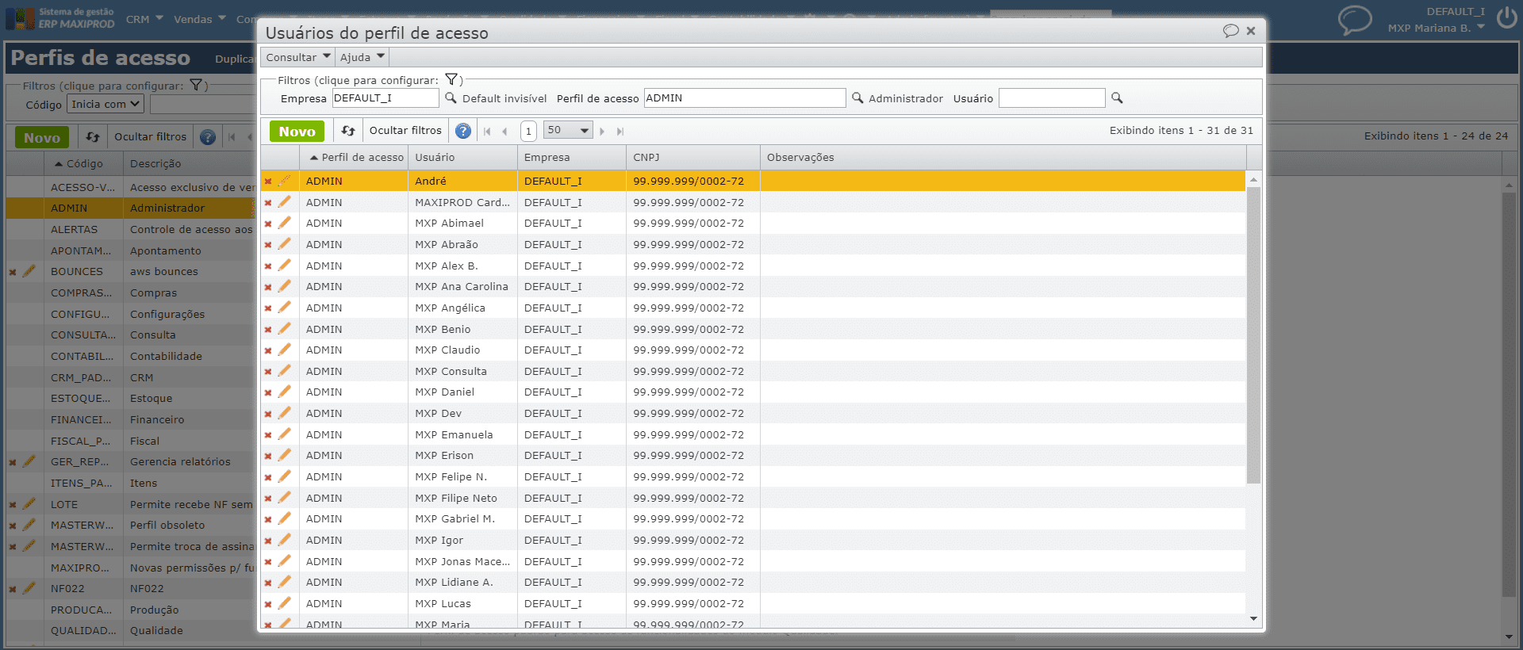The image size is (1523, 650).
Task: Click Ocultar filtros in background page
Action: [x=151, y=137]
